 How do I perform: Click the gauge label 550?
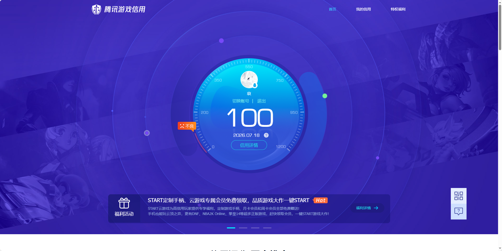click(249, 67)
